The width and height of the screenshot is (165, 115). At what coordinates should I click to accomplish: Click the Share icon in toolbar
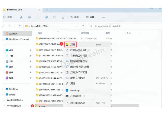coord(54,17)
